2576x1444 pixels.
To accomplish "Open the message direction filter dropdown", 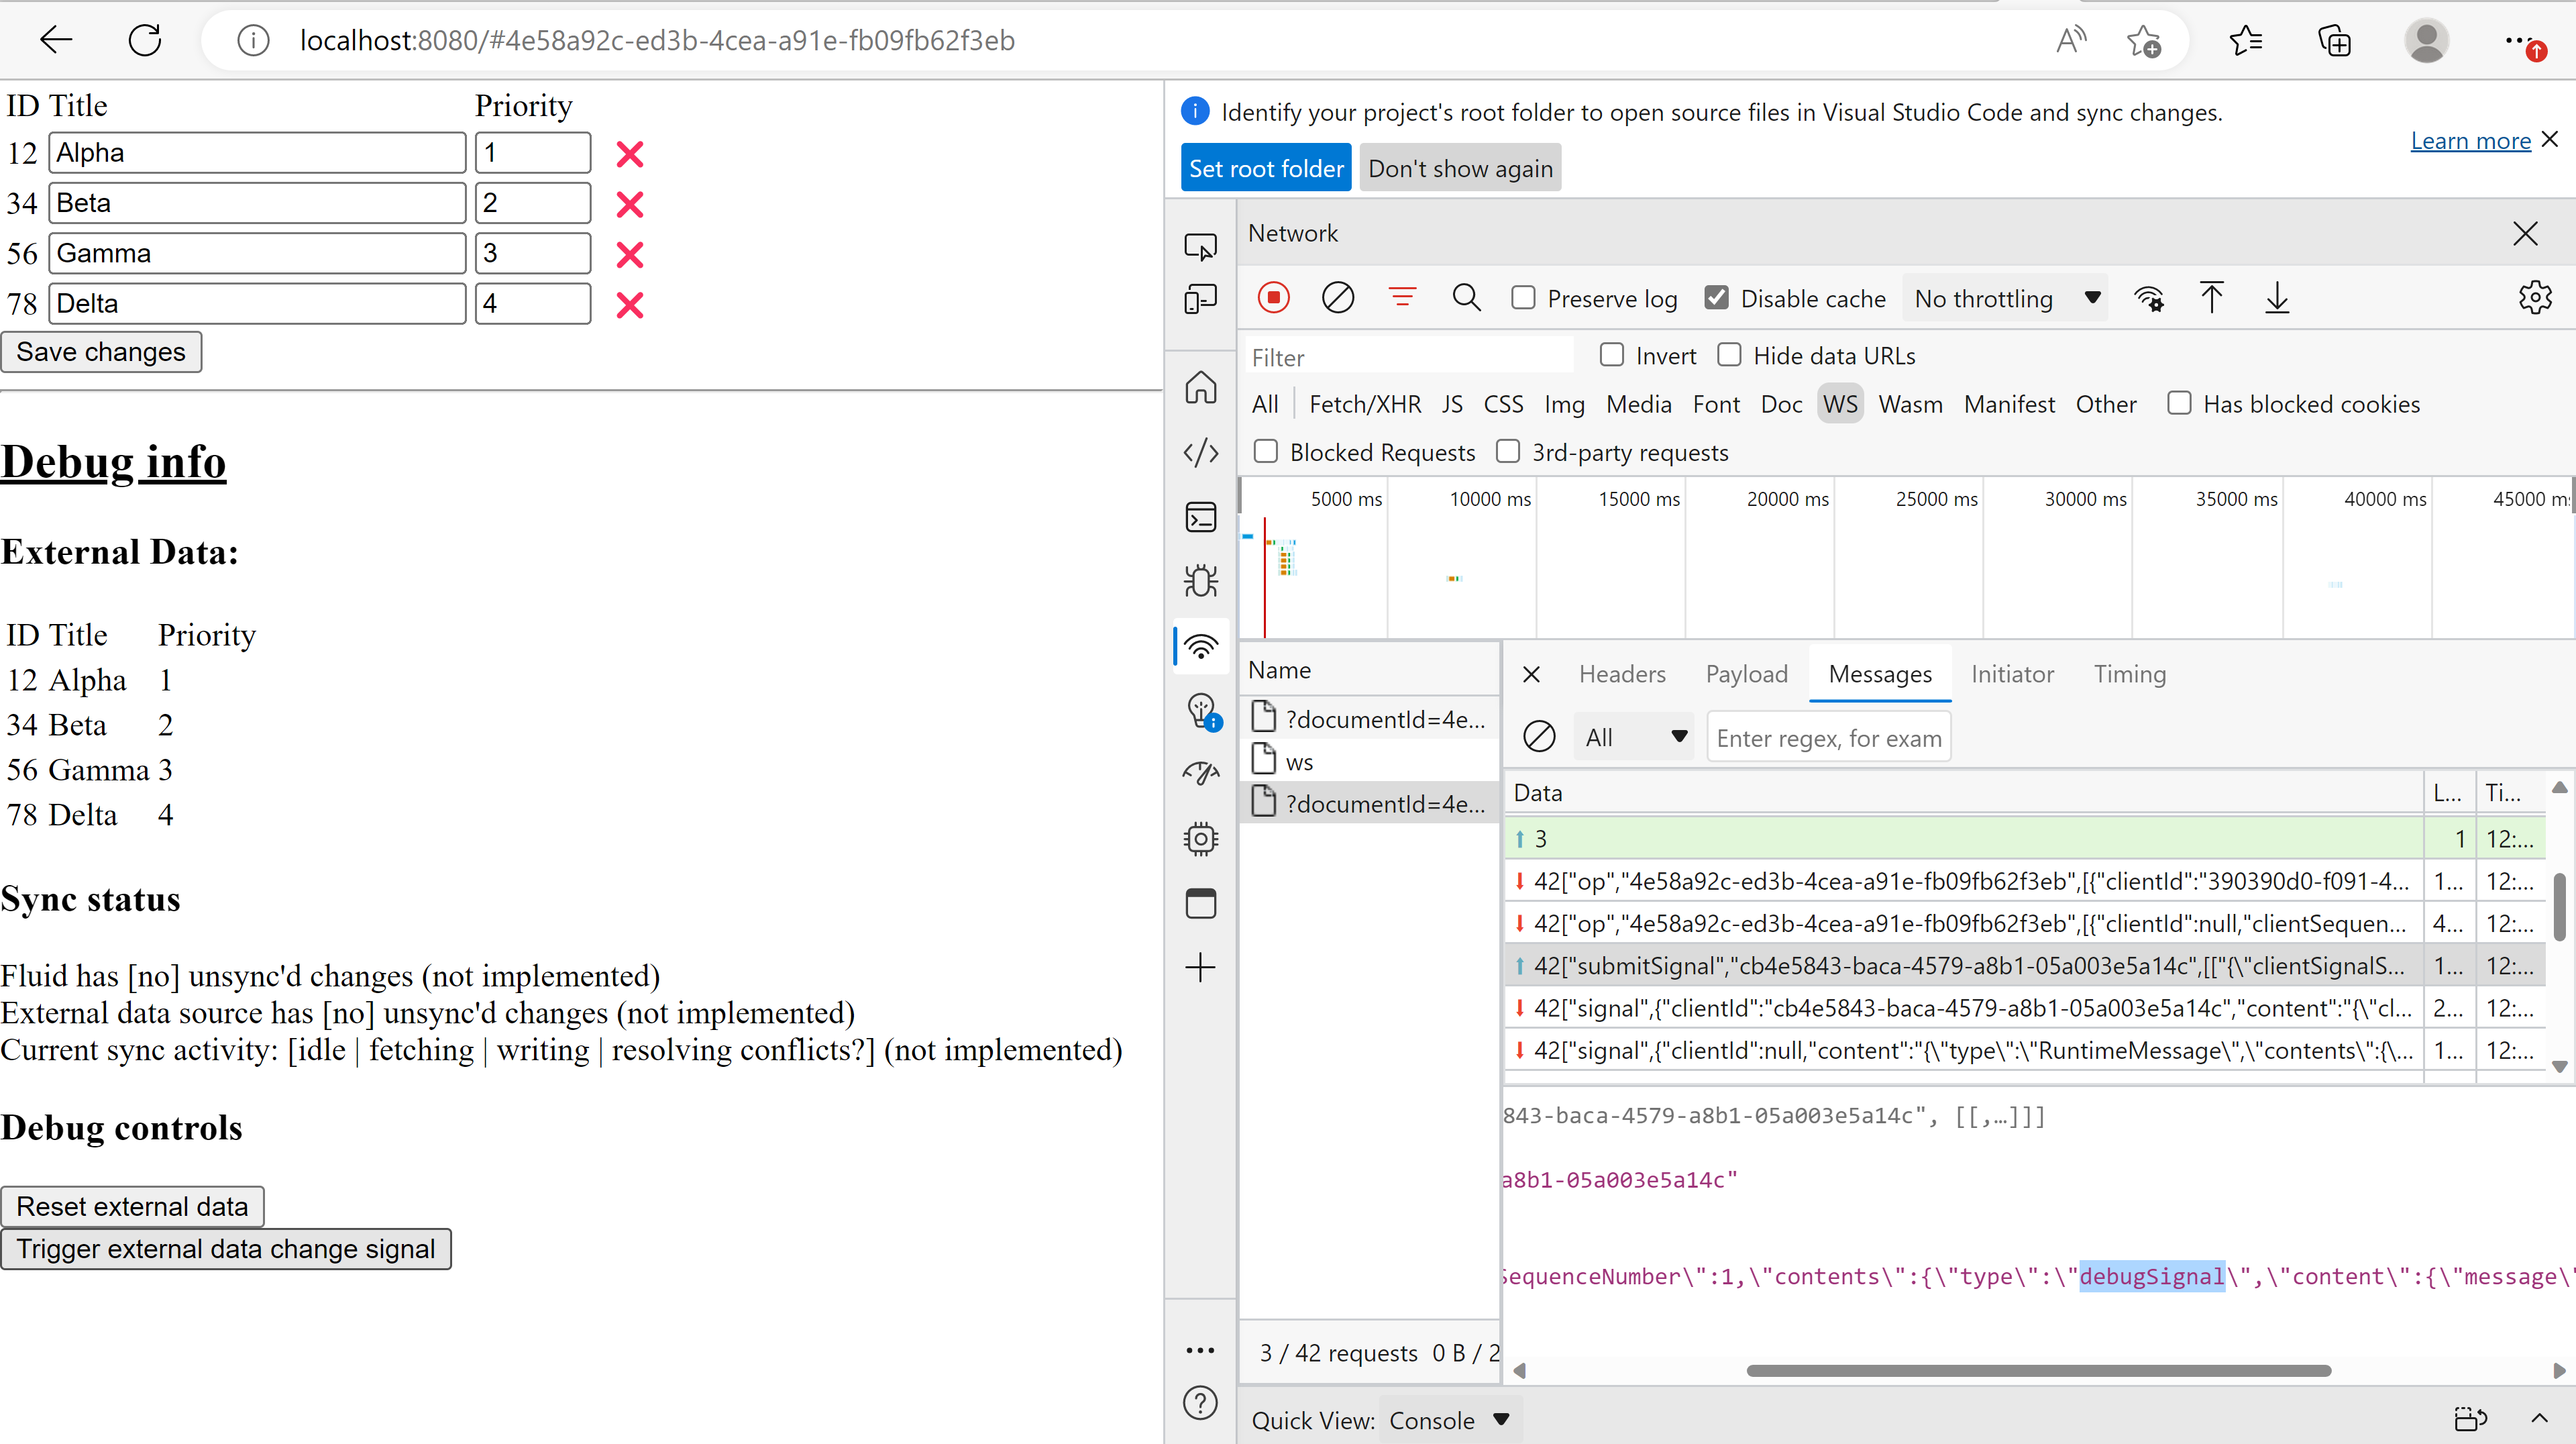I will (1634, 736).
